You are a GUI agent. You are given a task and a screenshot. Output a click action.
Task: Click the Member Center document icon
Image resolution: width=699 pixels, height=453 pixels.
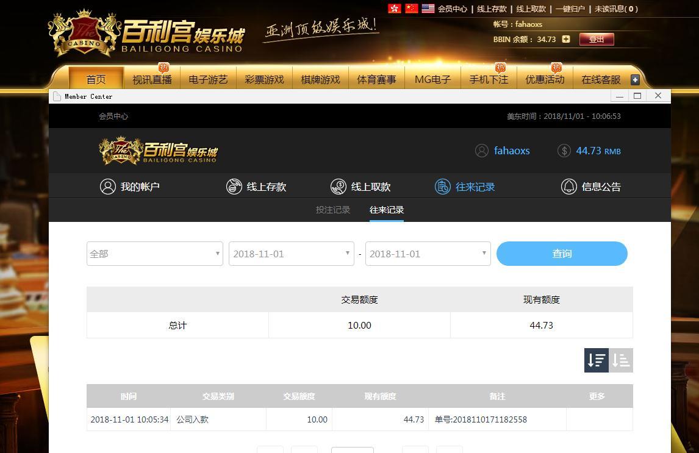[57, 96]
